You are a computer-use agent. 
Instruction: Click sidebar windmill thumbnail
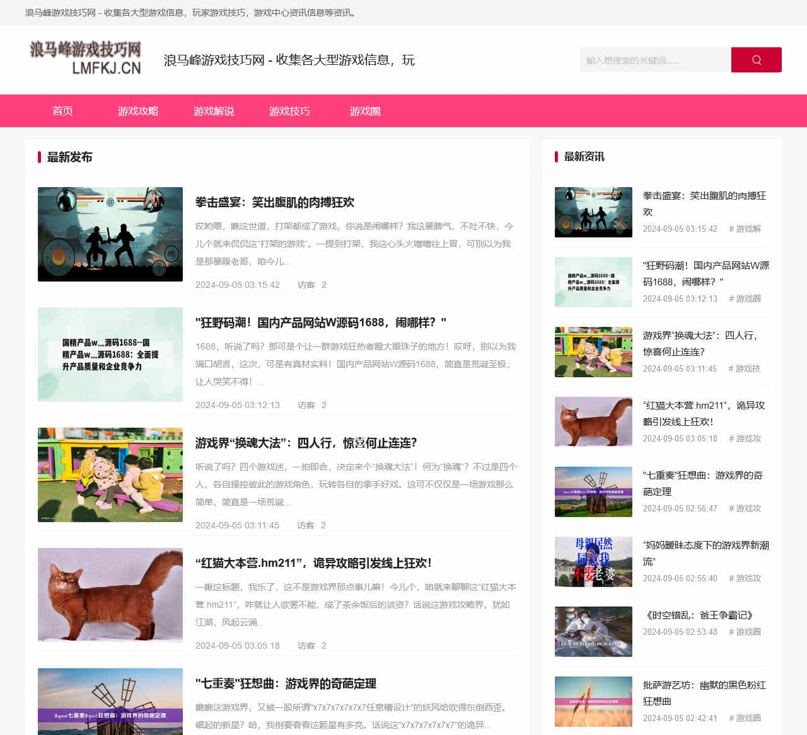(x=593, y=492)
